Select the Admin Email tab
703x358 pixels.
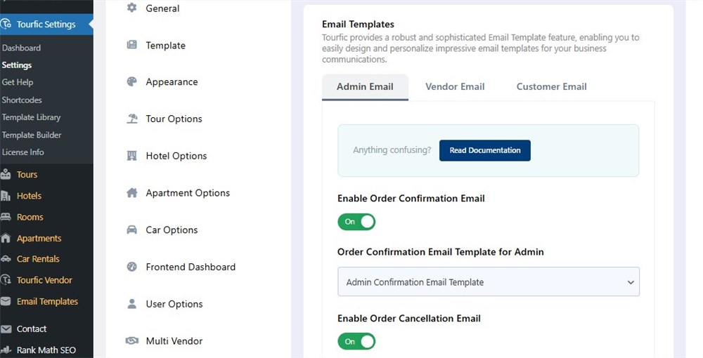pyautogui.click(x=365, y=87)
